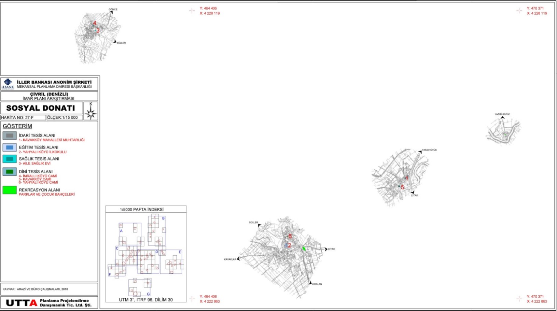Viewport: 557px width, 311px height.
Task: Click the Gömce direction arrow
Action: pos(111,12)
